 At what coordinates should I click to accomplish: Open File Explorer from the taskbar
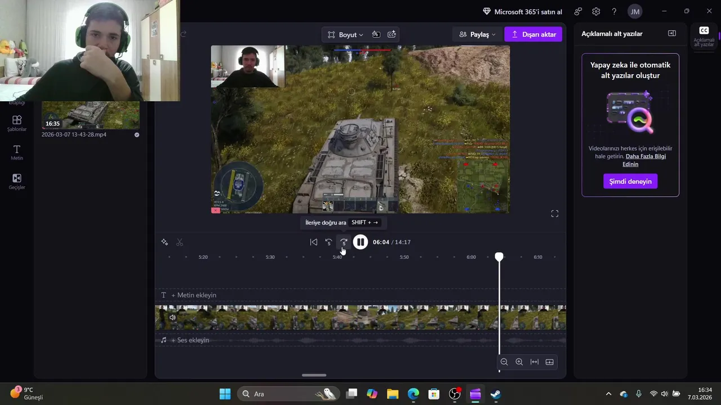click(393, 394)
